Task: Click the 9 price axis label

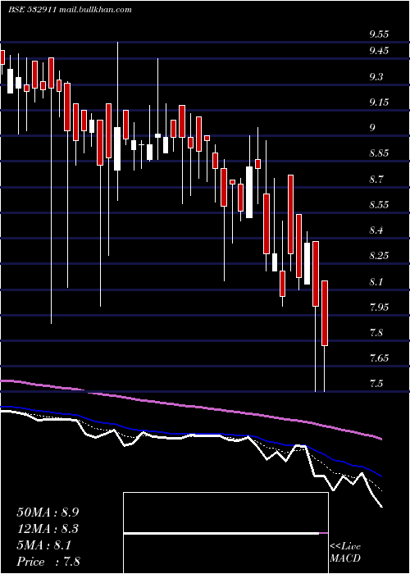Action: (372, 128)
